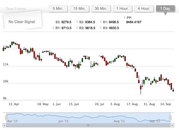The width and height of the screenshot is (179, 130).
Task: Click the 14. Sep axis label
Action: 166,104
